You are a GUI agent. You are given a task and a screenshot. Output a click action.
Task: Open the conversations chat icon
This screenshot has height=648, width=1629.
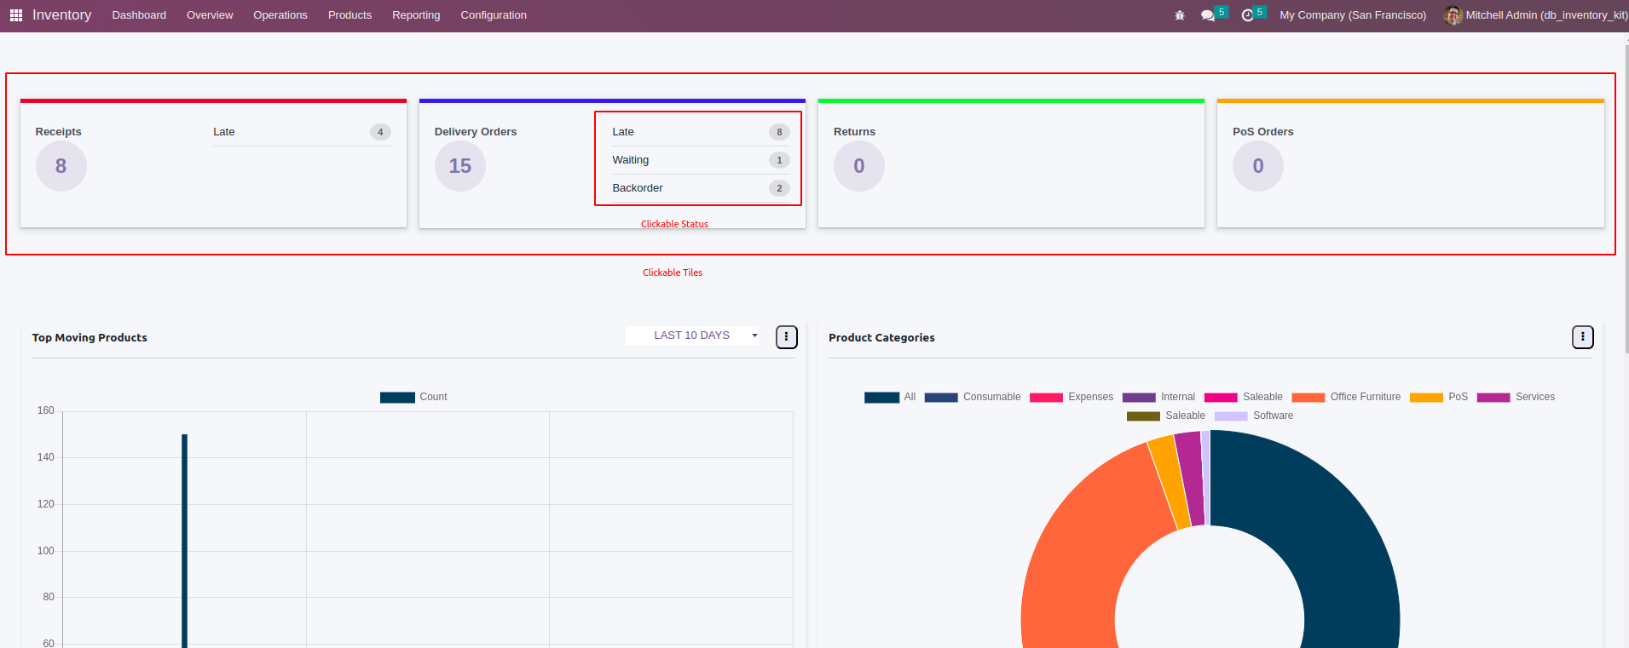[x=1208, y=15]
